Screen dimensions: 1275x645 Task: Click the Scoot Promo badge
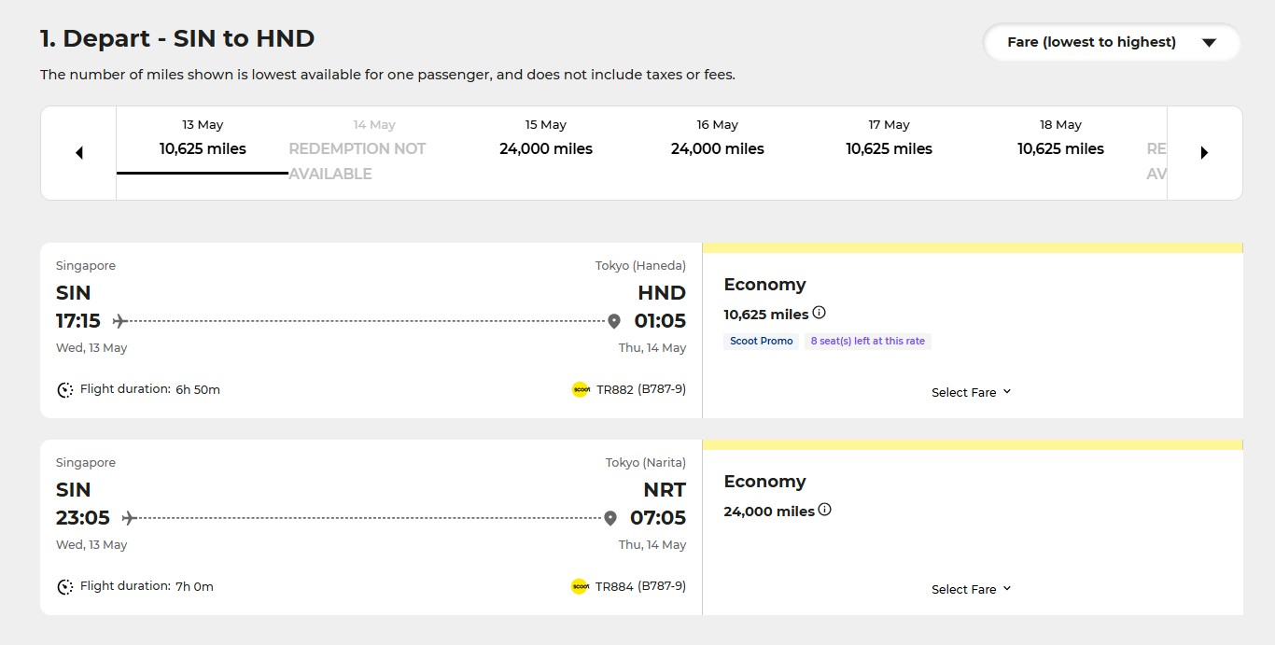(x=762, y=341)
